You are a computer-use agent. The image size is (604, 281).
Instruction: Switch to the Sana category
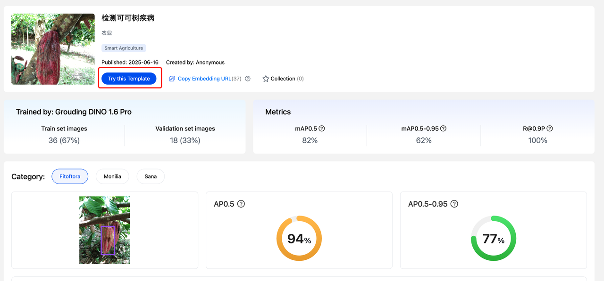(x=151, y=177)
